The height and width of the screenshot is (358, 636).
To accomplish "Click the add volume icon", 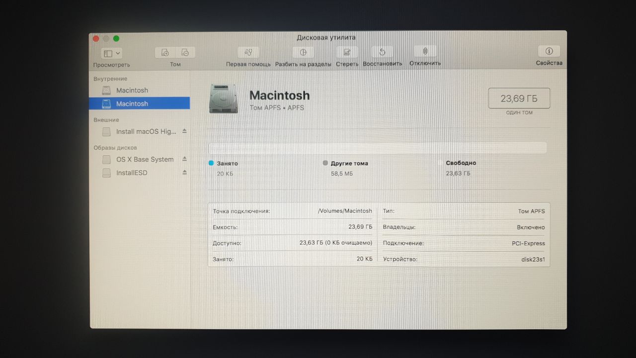I will click(165, 52).
